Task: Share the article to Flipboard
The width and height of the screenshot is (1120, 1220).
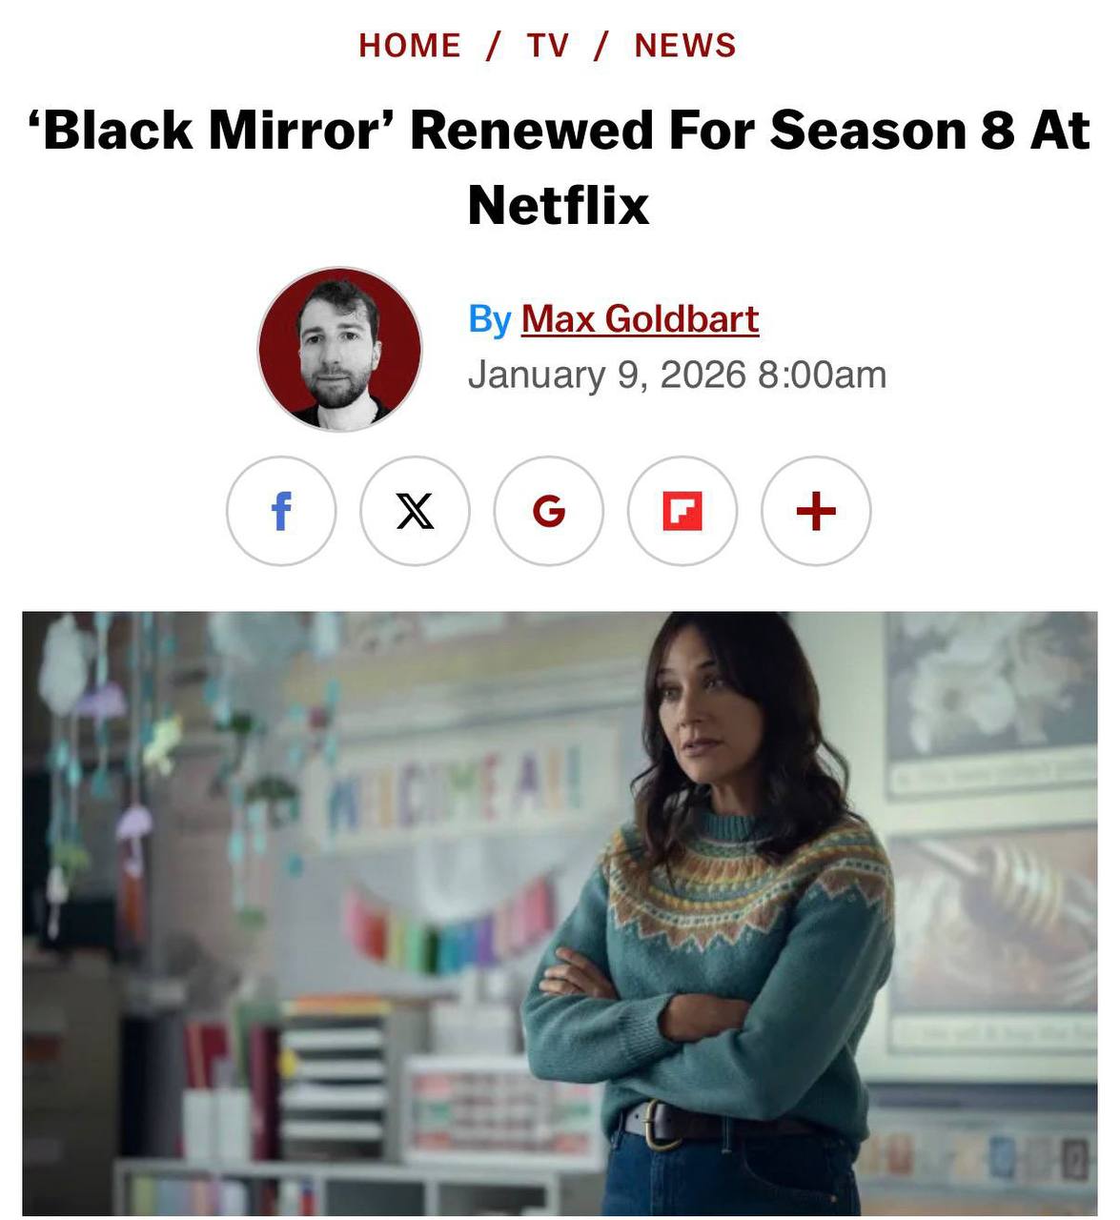Action: pos(682,511)
